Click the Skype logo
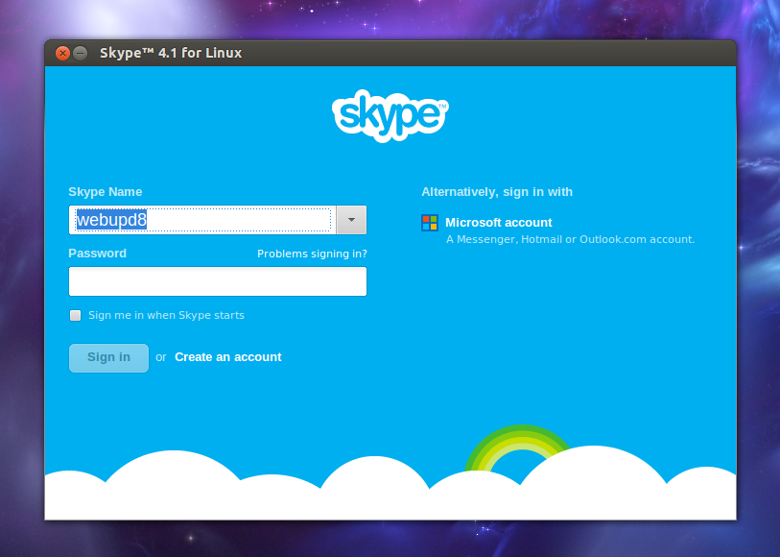 click(390, 115)
